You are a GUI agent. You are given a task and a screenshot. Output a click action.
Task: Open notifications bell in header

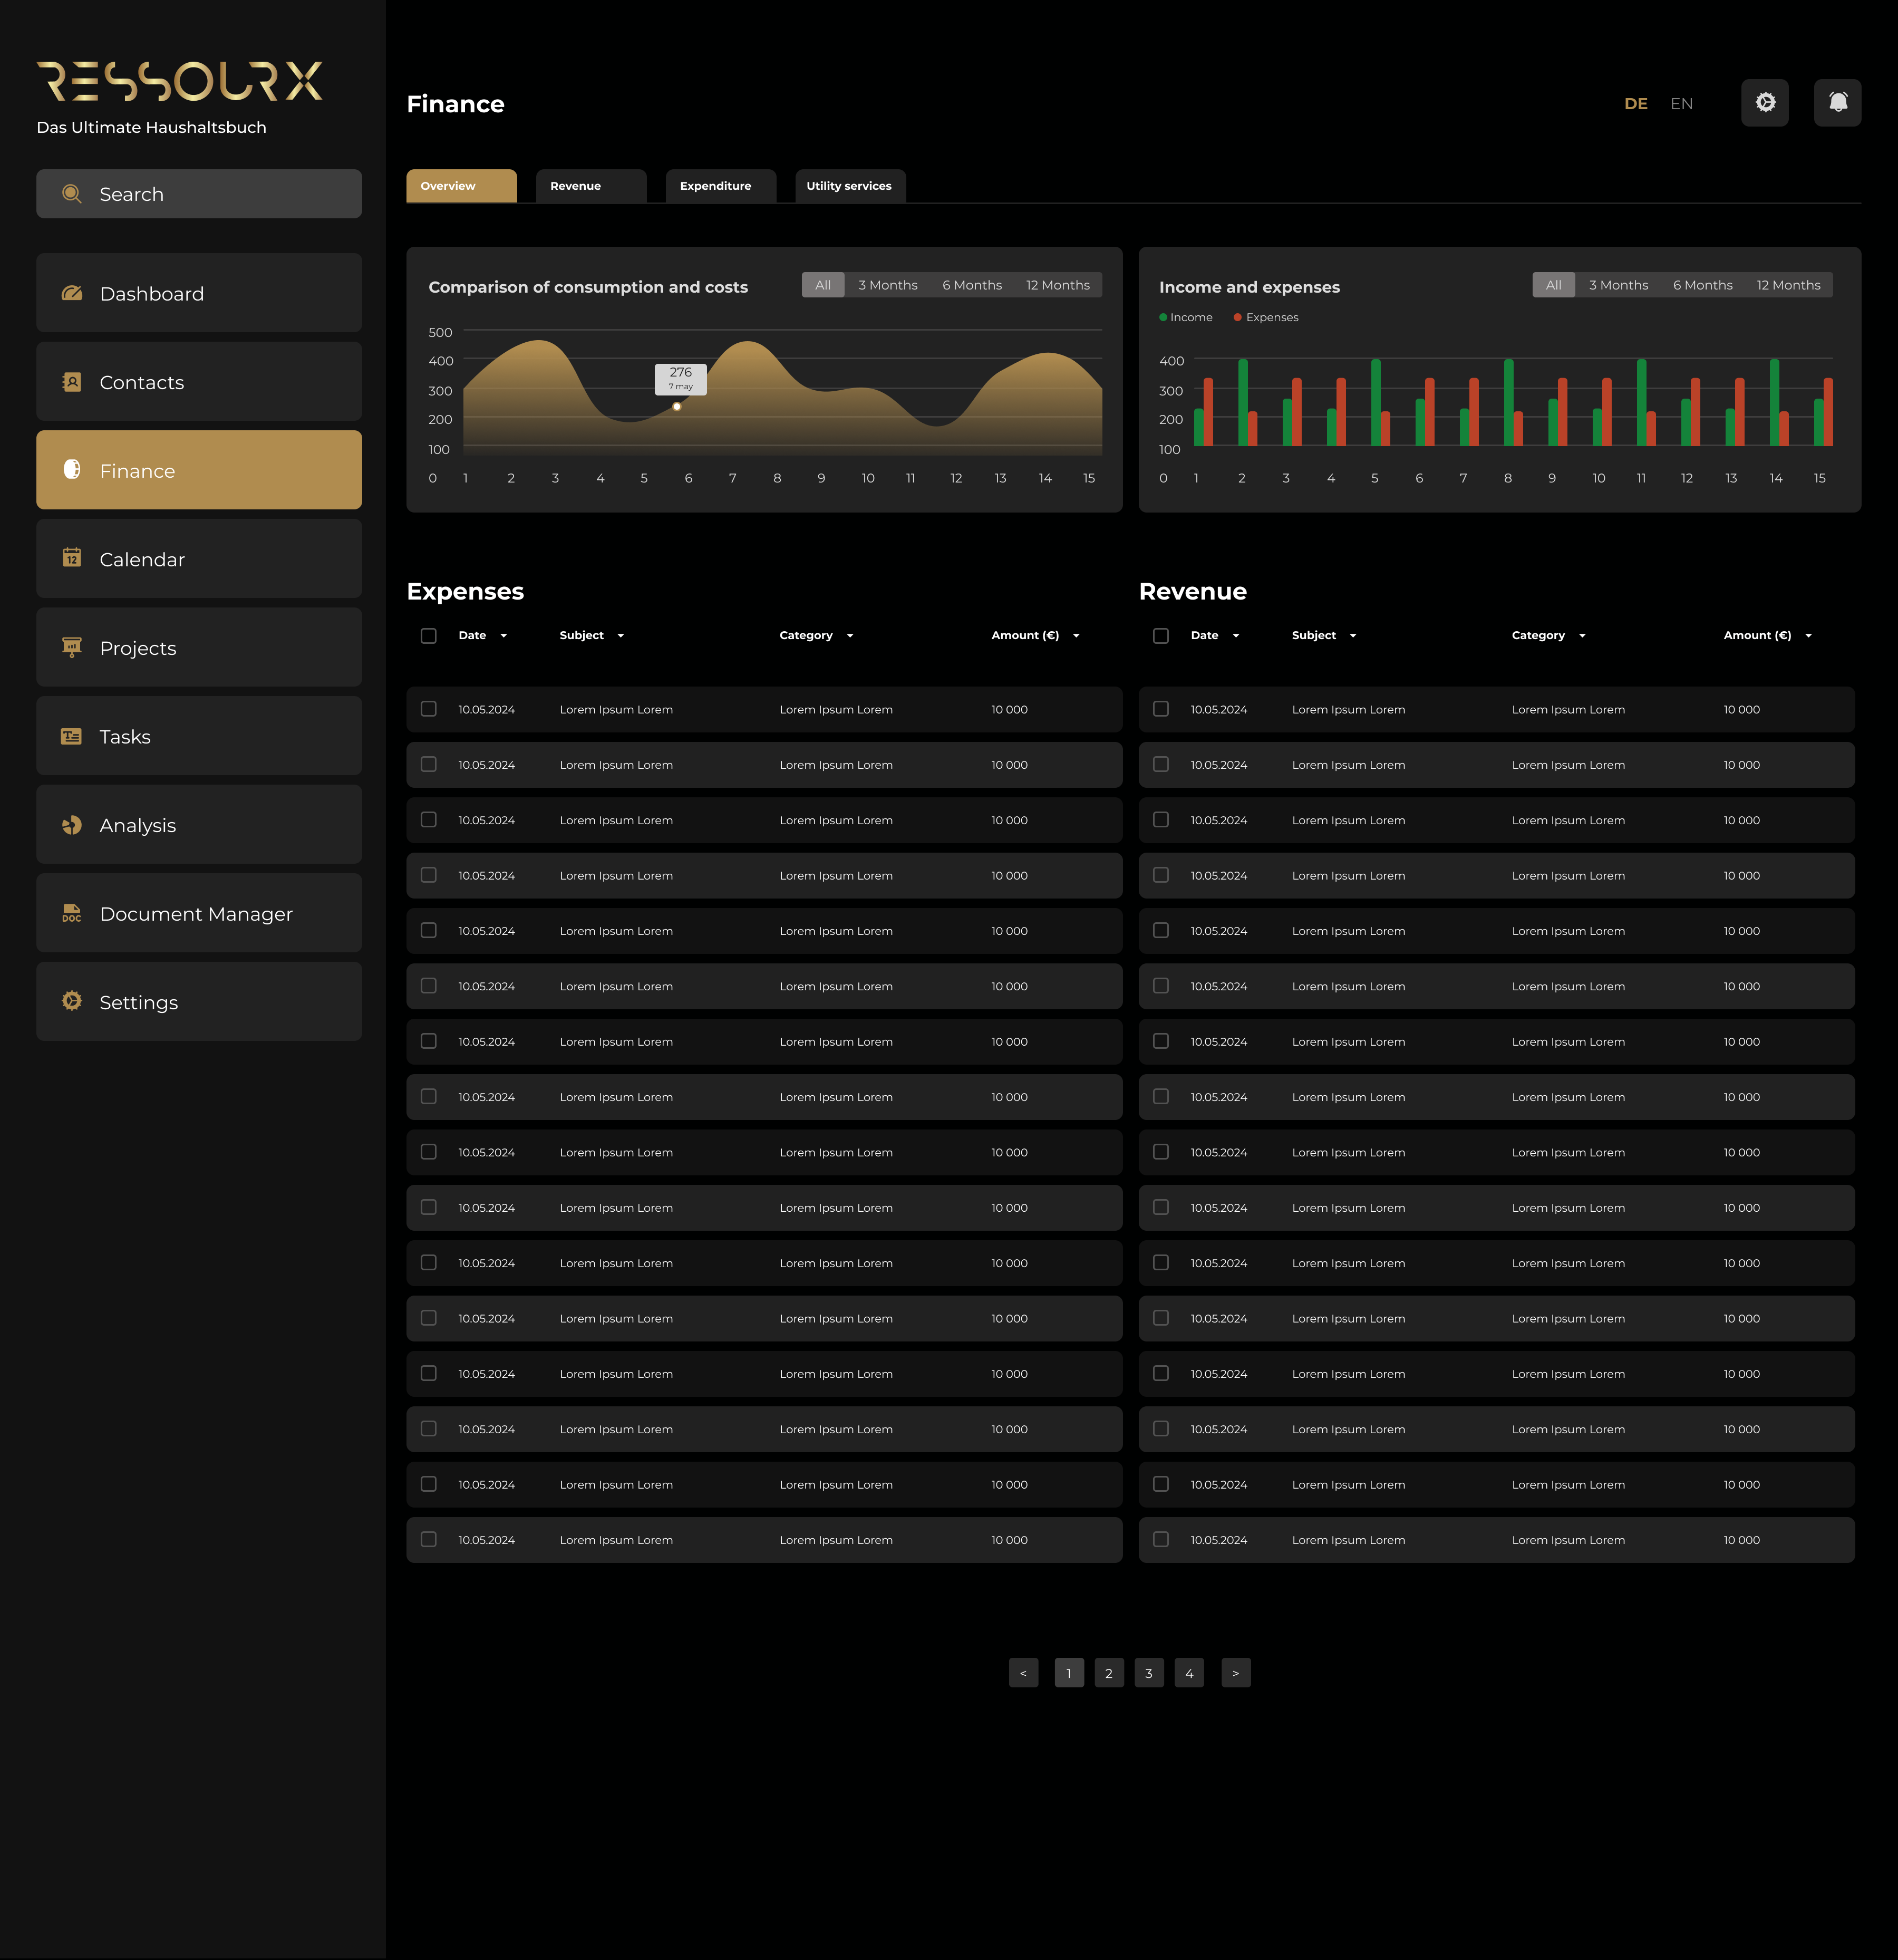coord(1838,102)
